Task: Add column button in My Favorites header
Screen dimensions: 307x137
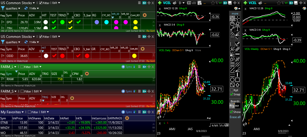Action: [x=127, y=118]
